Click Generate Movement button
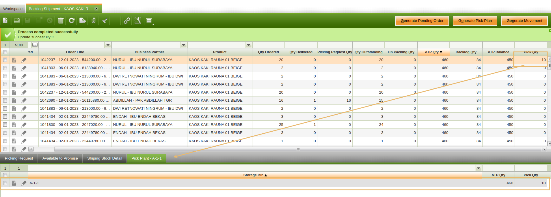Image resolution: width=551 pixels, height=197 pixels. coord(524,21)
